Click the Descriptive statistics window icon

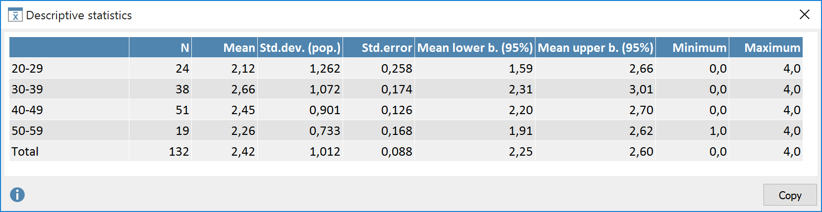click(x=15, y=15)
